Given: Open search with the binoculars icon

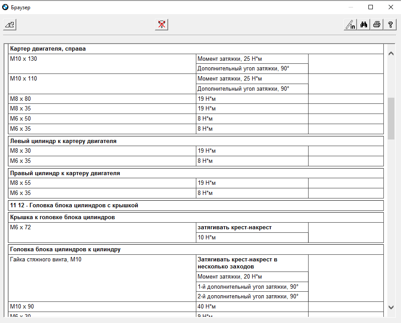Looking at the screenshot, I should pos(364,25).
